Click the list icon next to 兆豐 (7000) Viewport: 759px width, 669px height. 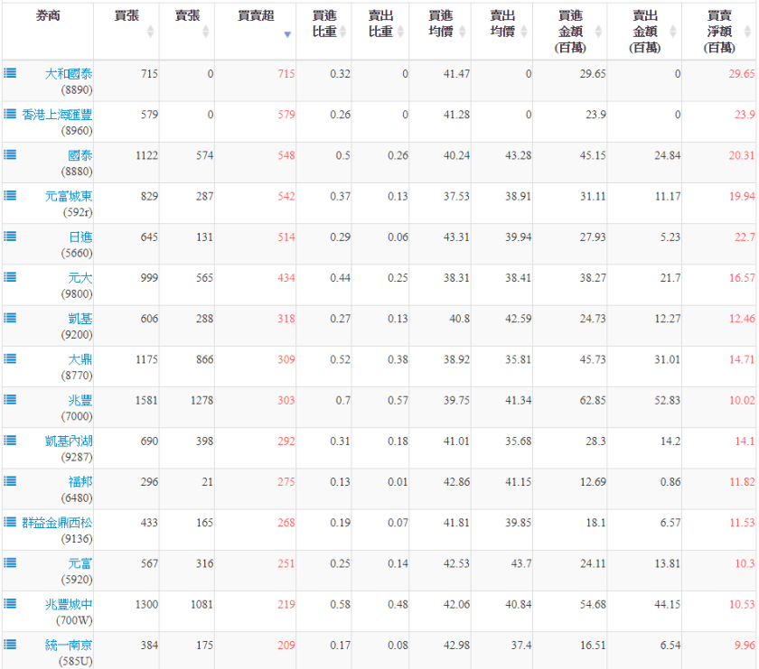pyautogui.click(x=9, y=399)
